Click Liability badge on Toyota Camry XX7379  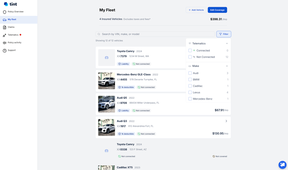123,64
